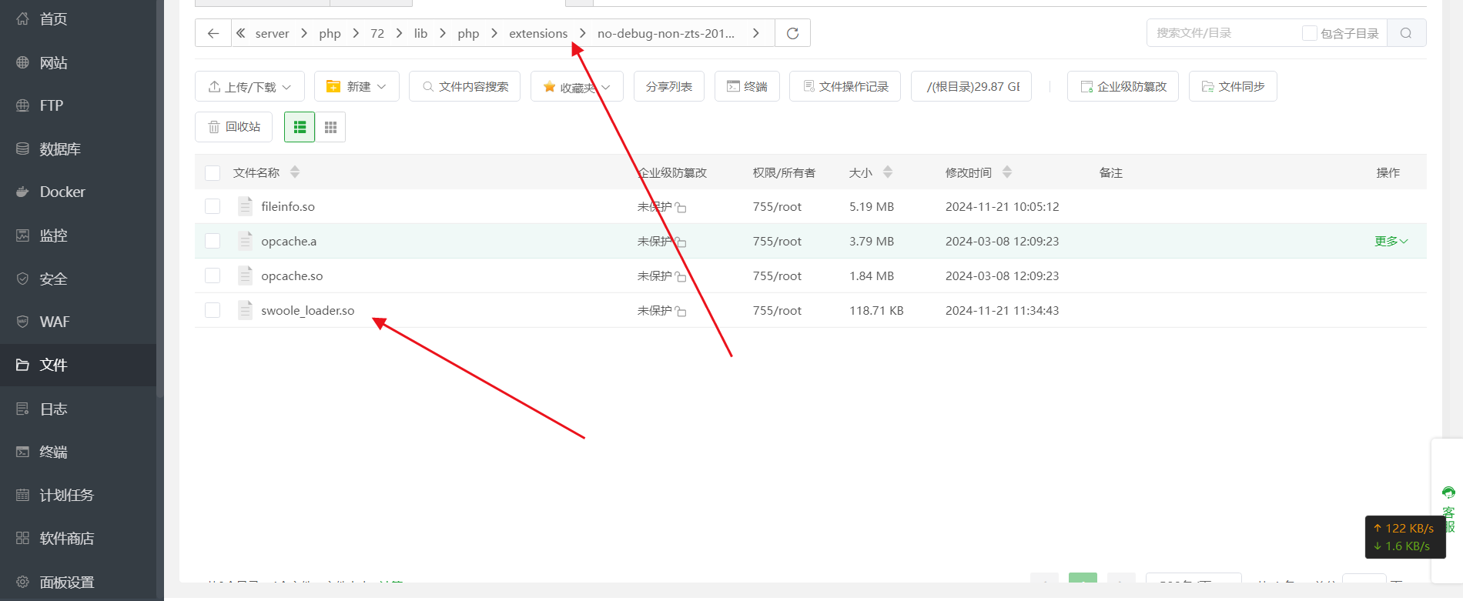This screenshot has width=1463, height=601.
Task: Switch to list view layout
Action: coord(300,127)
